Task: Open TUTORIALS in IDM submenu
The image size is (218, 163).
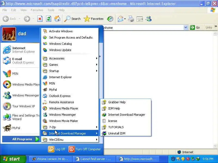Action: (126, 127)
